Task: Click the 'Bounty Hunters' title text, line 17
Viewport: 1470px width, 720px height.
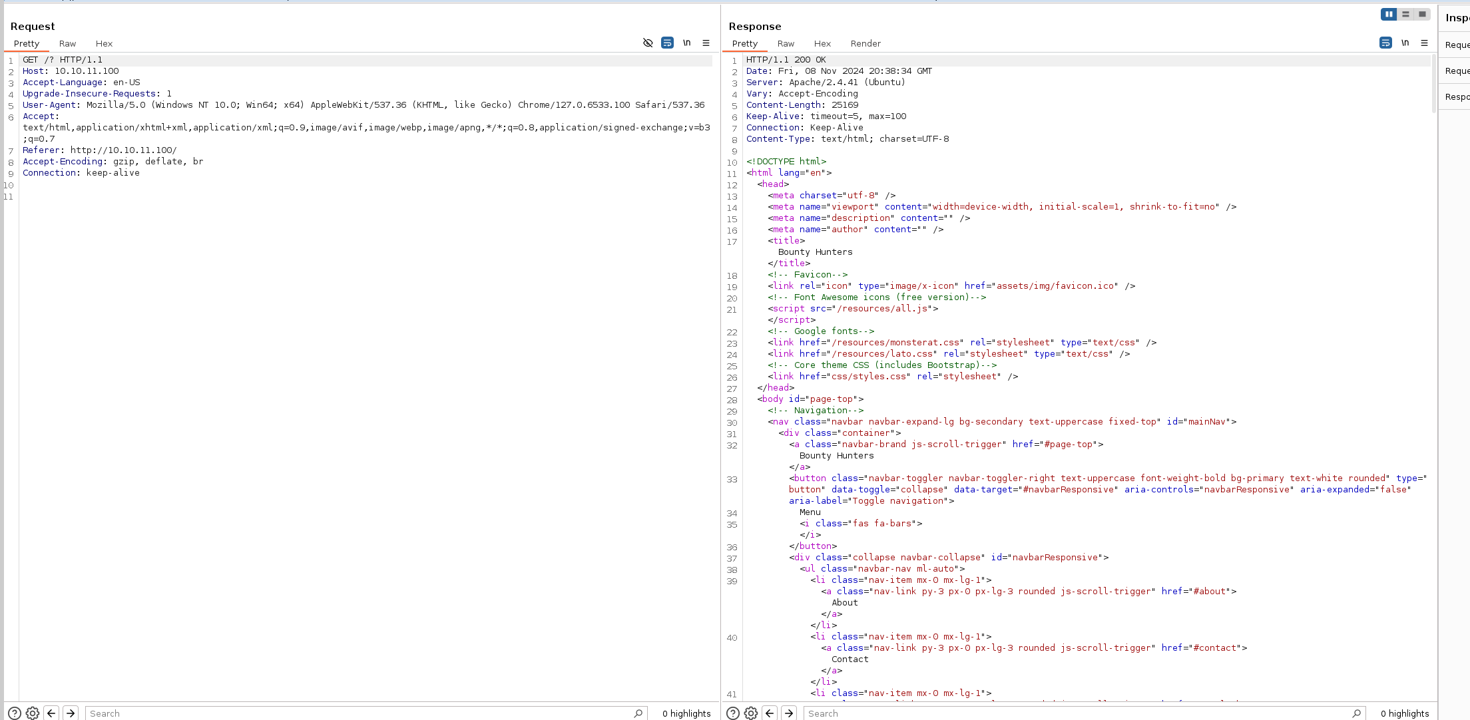Action: 815,252
